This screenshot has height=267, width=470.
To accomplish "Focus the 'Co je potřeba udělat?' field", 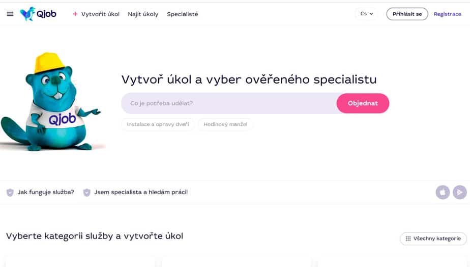I will pos(229,103).
